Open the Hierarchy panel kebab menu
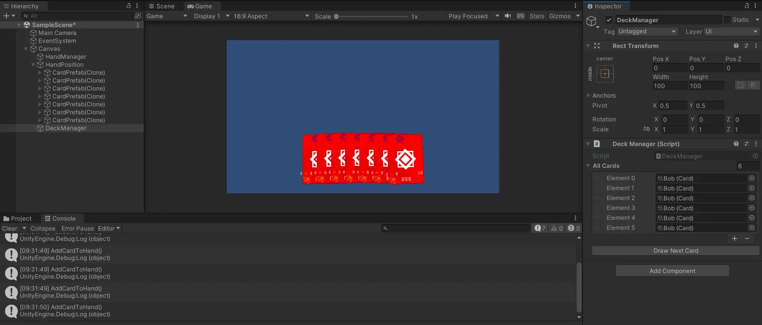The image size is (762, 325). [x=137, y=6]
